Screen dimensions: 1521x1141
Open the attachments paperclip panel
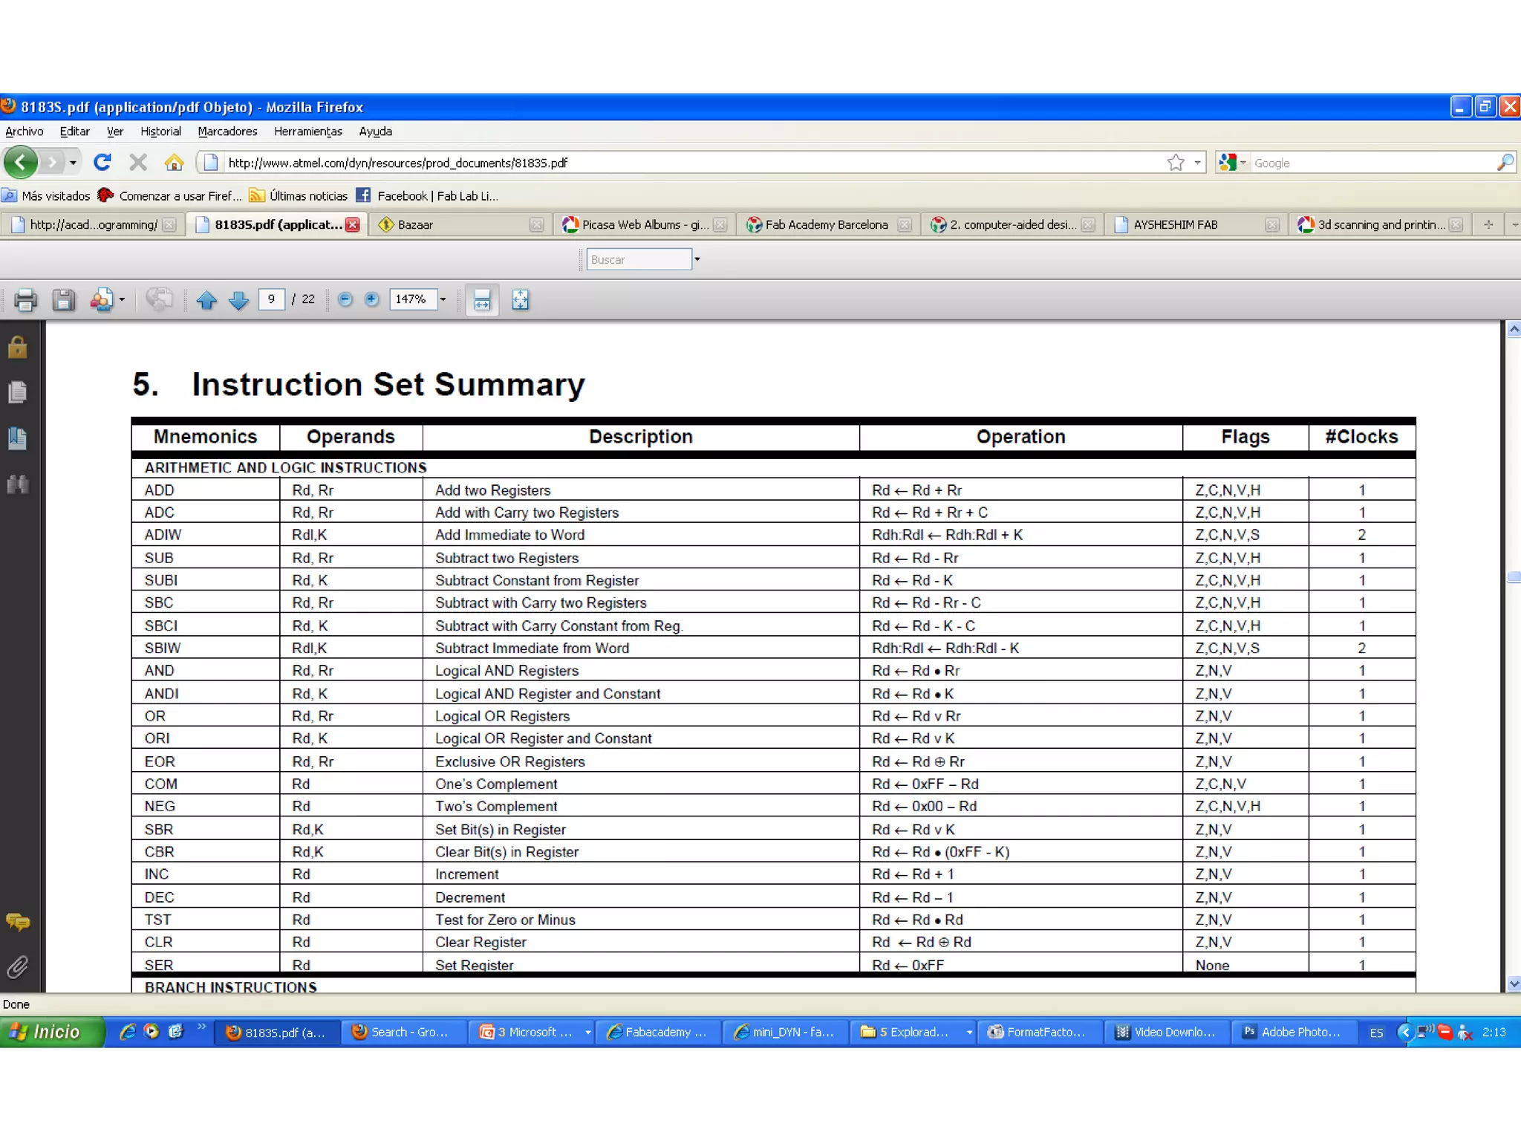click(x=18, y=967)
